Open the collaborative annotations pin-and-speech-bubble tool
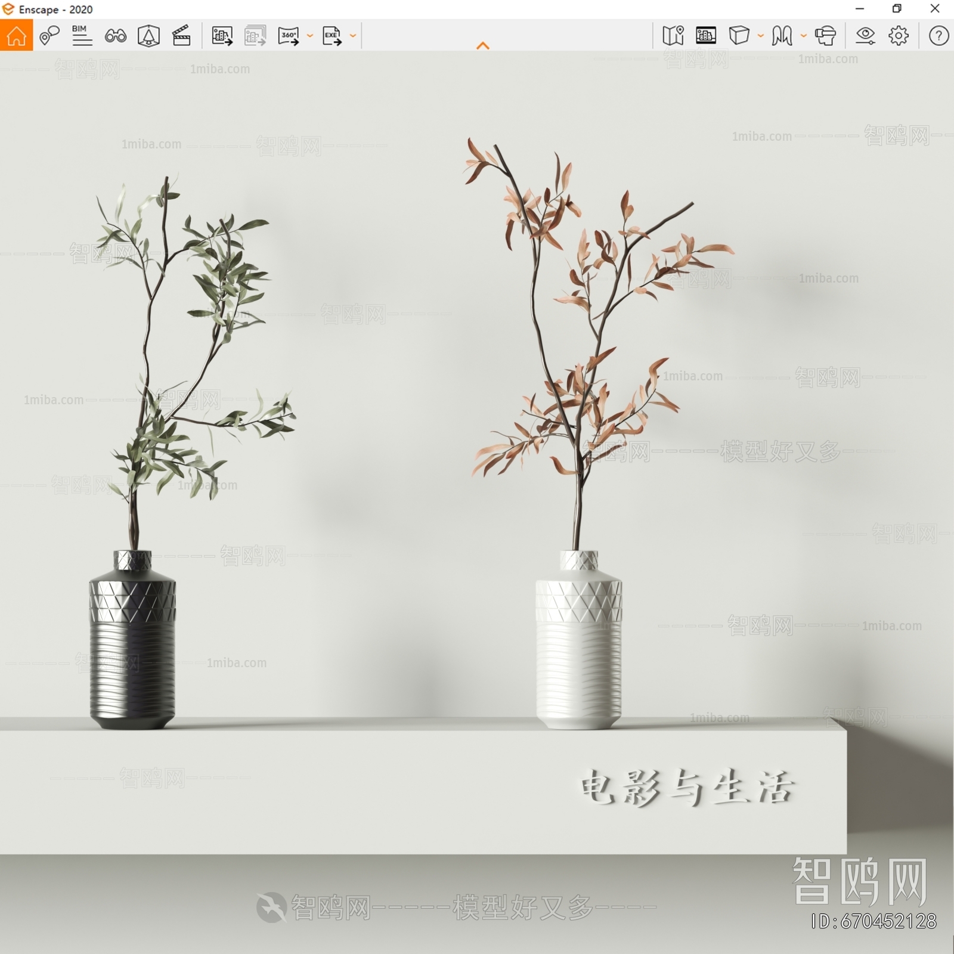The height and width of the screenshot is (954, 954). [x=49, y=36]
